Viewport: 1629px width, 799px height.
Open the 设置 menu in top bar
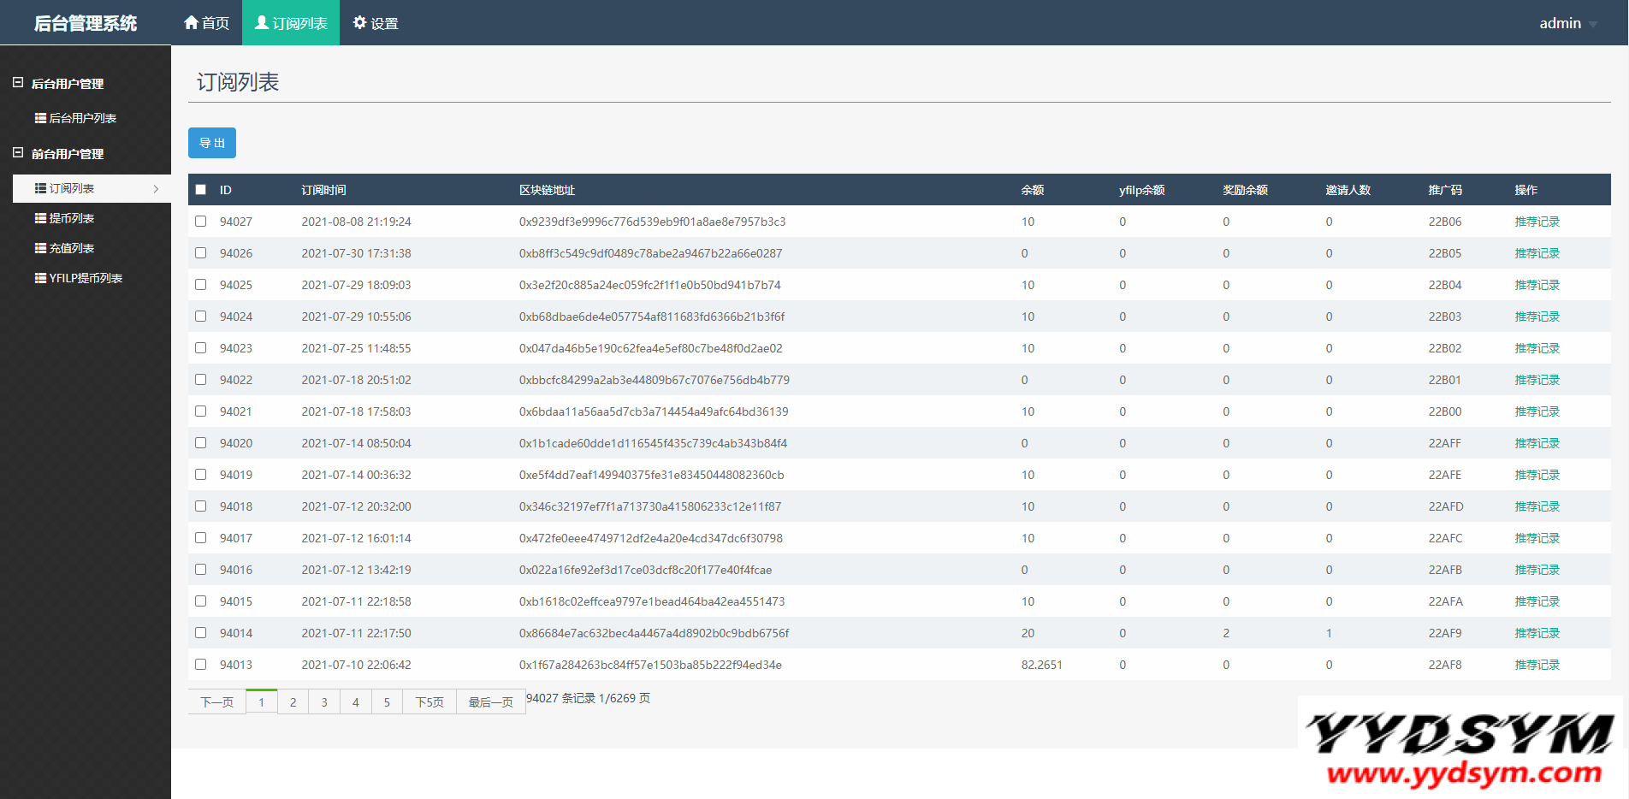pyautogui.click(x=376, y=23)
